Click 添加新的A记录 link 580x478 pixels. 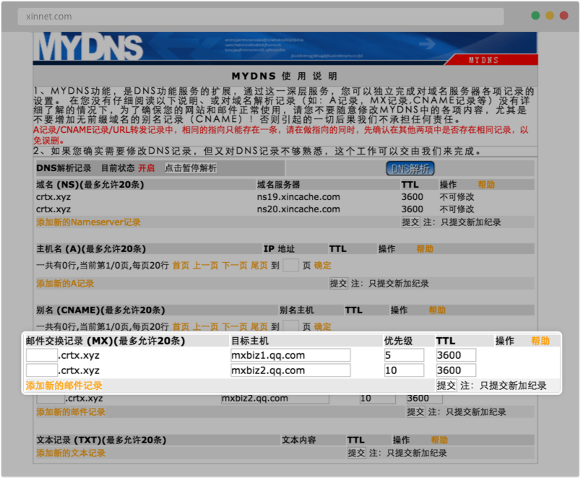[65, 284]
